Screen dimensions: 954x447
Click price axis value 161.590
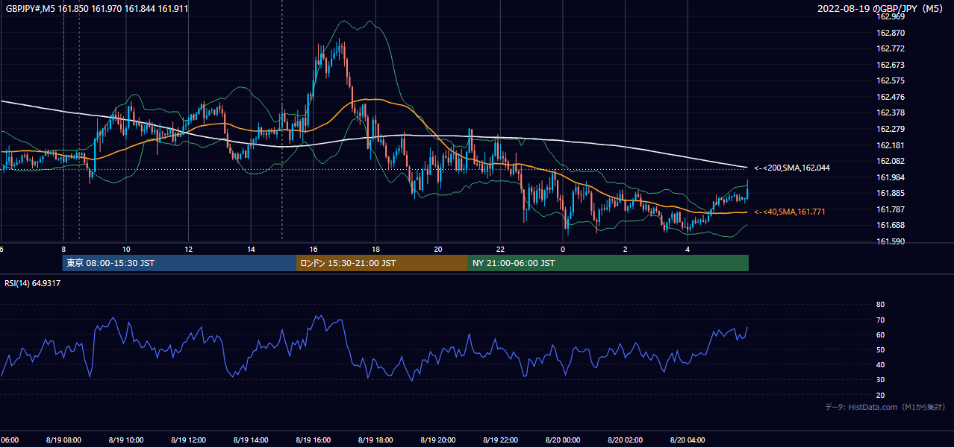[x=891, y=241]
